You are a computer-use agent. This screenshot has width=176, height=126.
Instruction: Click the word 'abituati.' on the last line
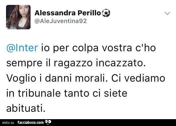pos(26,108)
